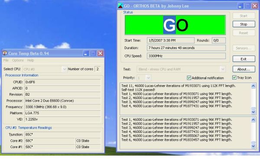Click the Tjunction 85C value
This screenshot has height=159, width=260.
[x=62, y=134]
